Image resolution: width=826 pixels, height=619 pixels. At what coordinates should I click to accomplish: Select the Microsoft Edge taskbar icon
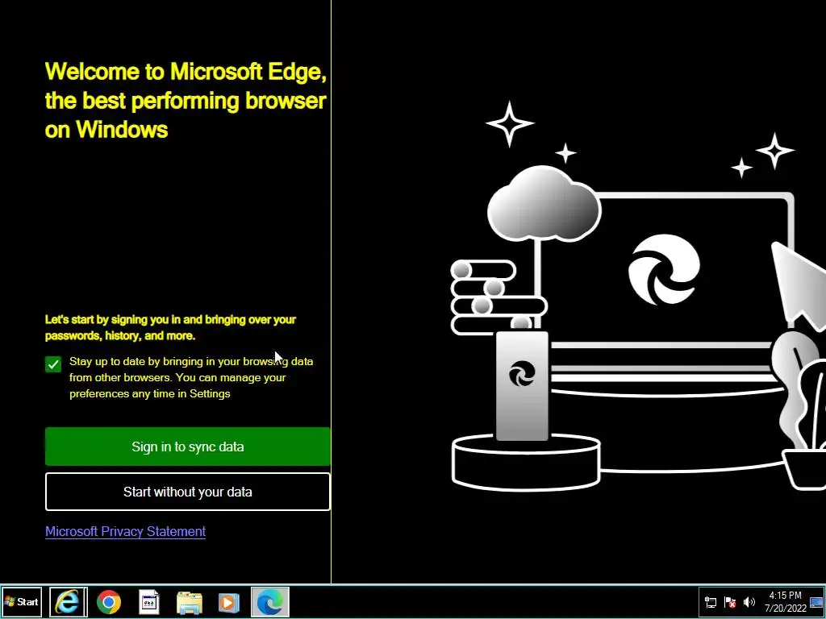269,601
